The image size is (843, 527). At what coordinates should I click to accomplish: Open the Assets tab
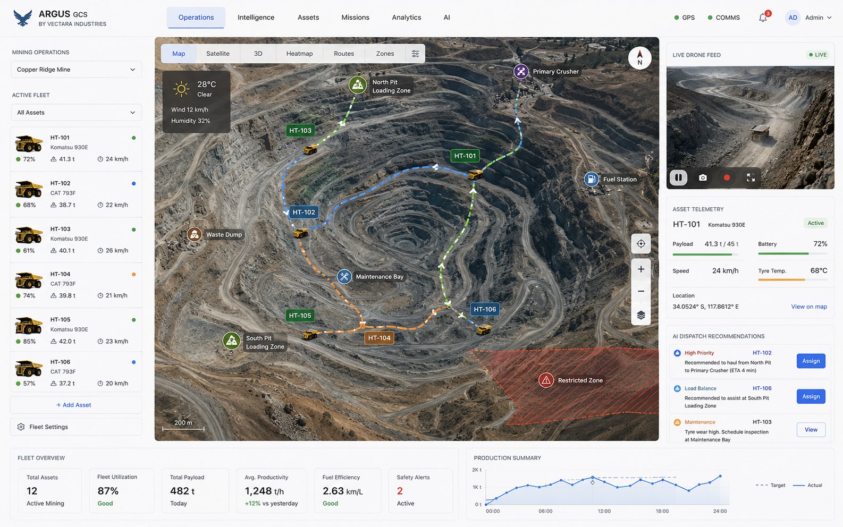tap(308, 18)
